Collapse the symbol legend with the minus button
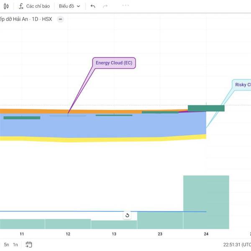Screen dimensions: 251x251 coord(60,19)
